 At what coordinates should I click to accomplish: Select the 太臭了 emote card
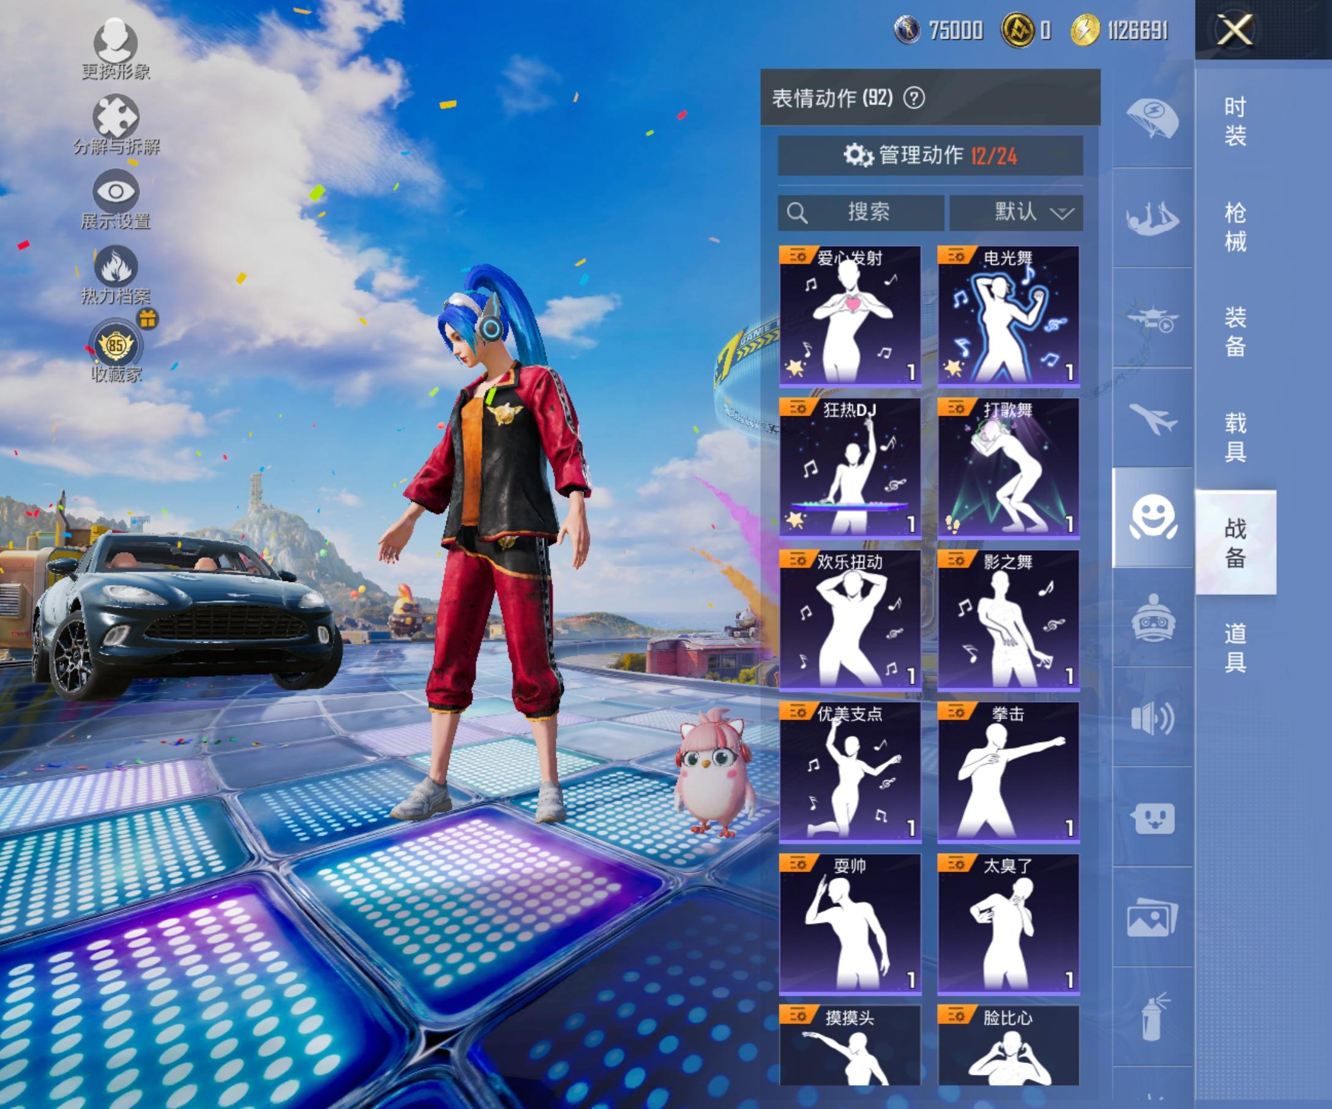tap(1009, 924)
